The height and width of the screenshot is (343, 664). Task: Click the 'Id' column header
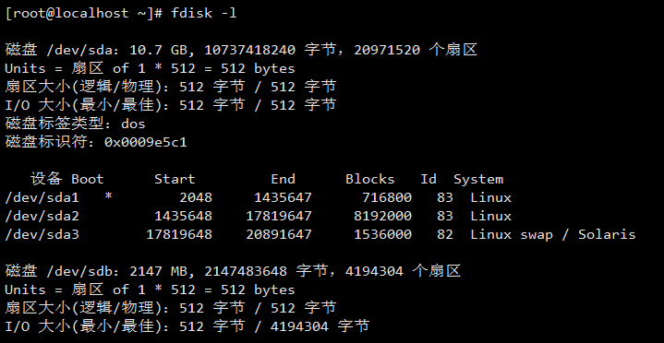click(429, 179)
